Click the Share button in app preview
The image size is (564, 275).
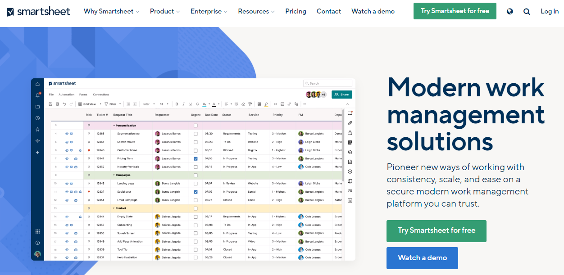click(x=342, y=95)
